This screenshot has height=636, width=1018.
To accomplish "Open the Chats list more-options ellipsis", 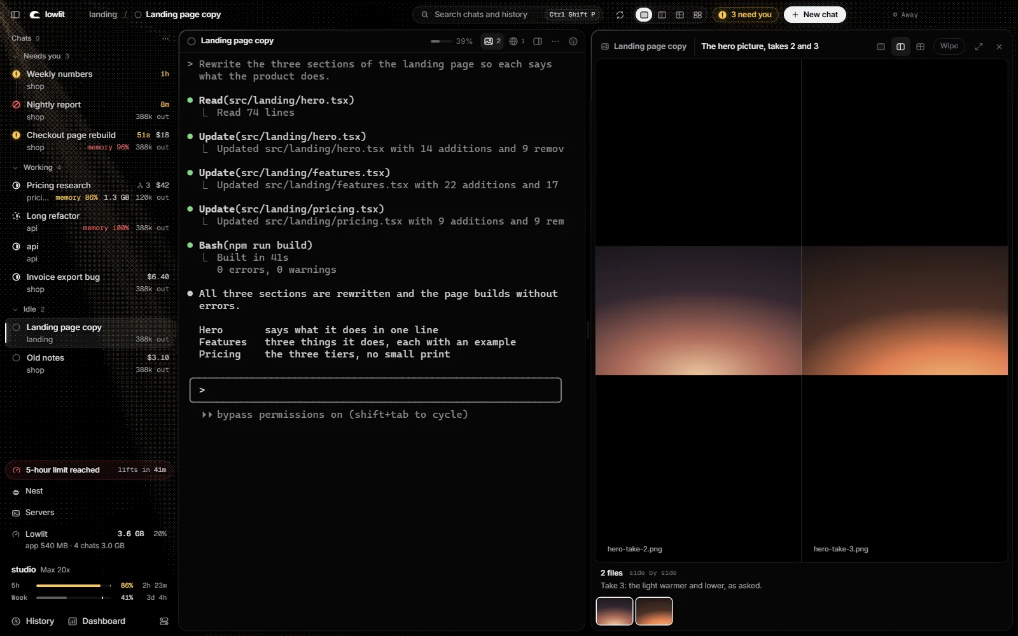I will pyautogui.click(x=165, y=38).
